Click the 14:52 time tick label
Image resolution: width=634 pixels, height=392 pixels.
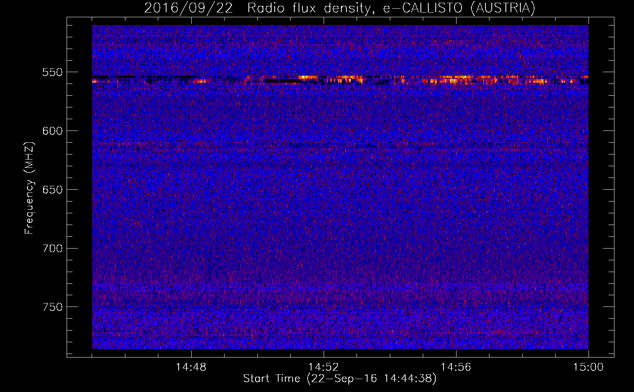(324, 367)
